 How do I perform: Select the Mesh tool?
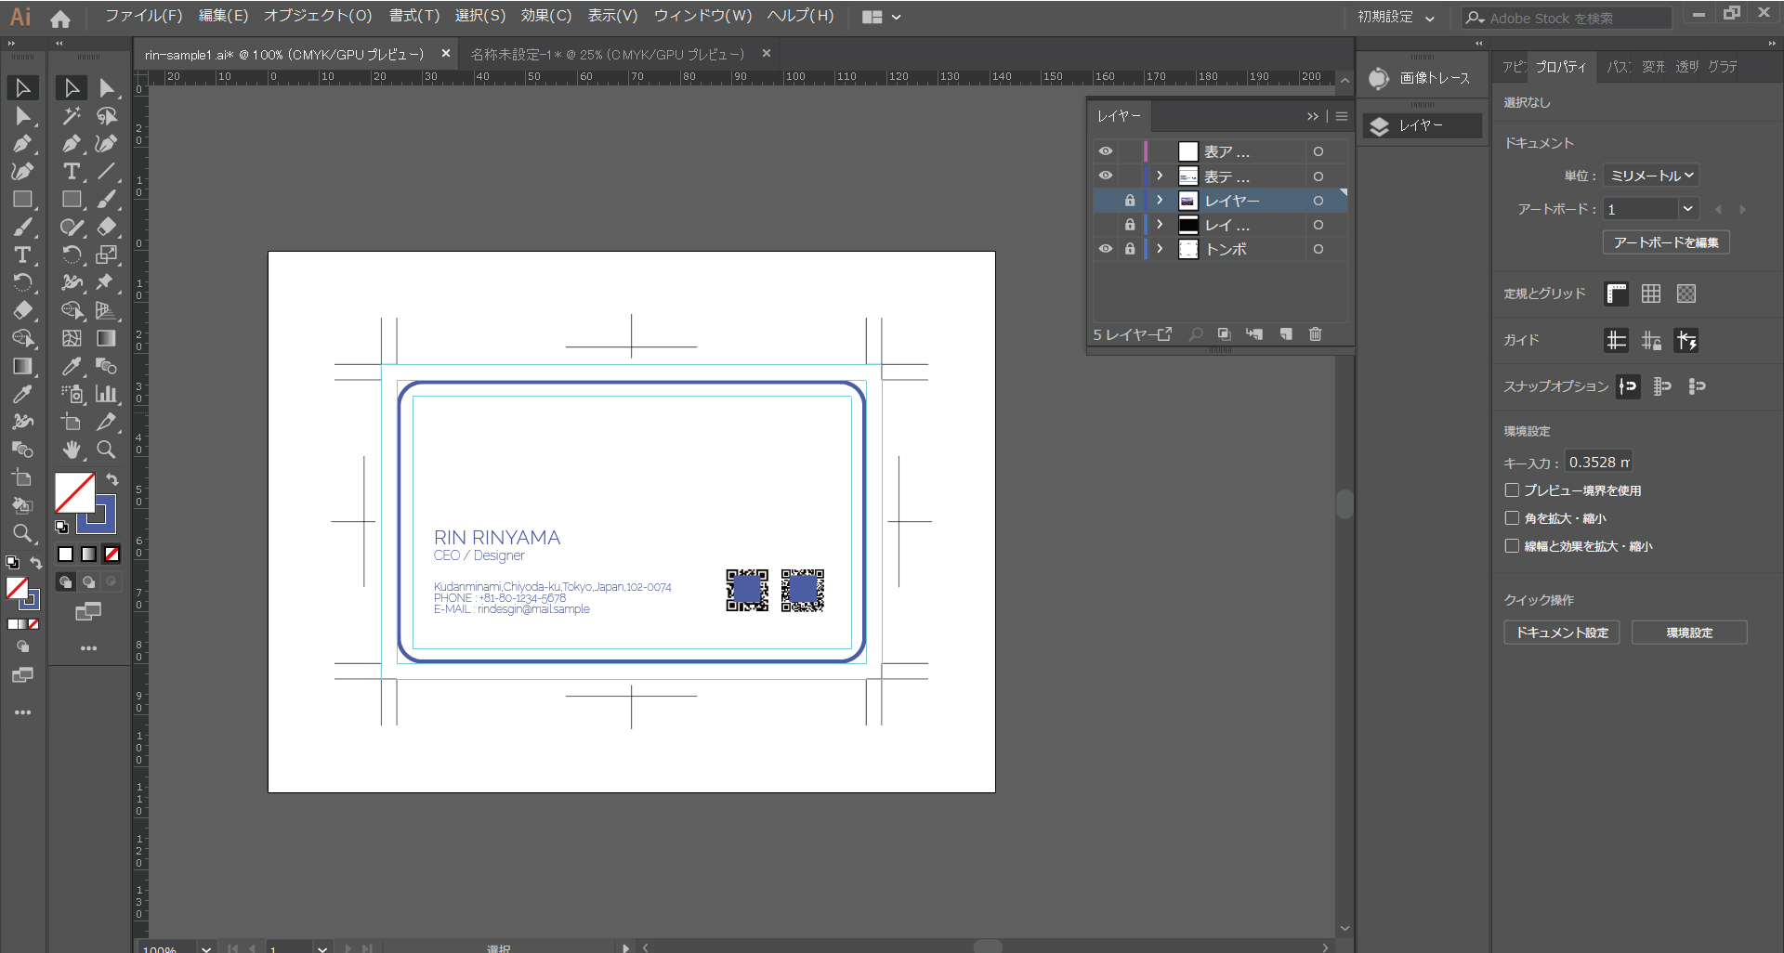pyautogui.click(x=72, y=338)
